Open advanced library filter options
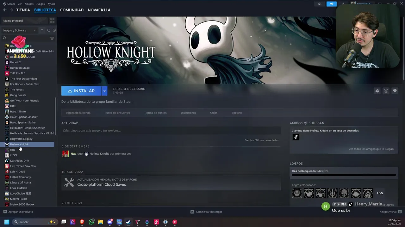The width and height of the screenshot is (405, 227). pyautogui.click(x=52, y=38)
